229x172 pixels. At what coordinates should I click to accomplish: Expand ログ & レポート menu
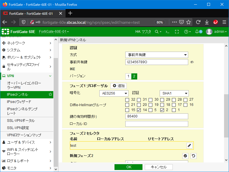(27, 161)
